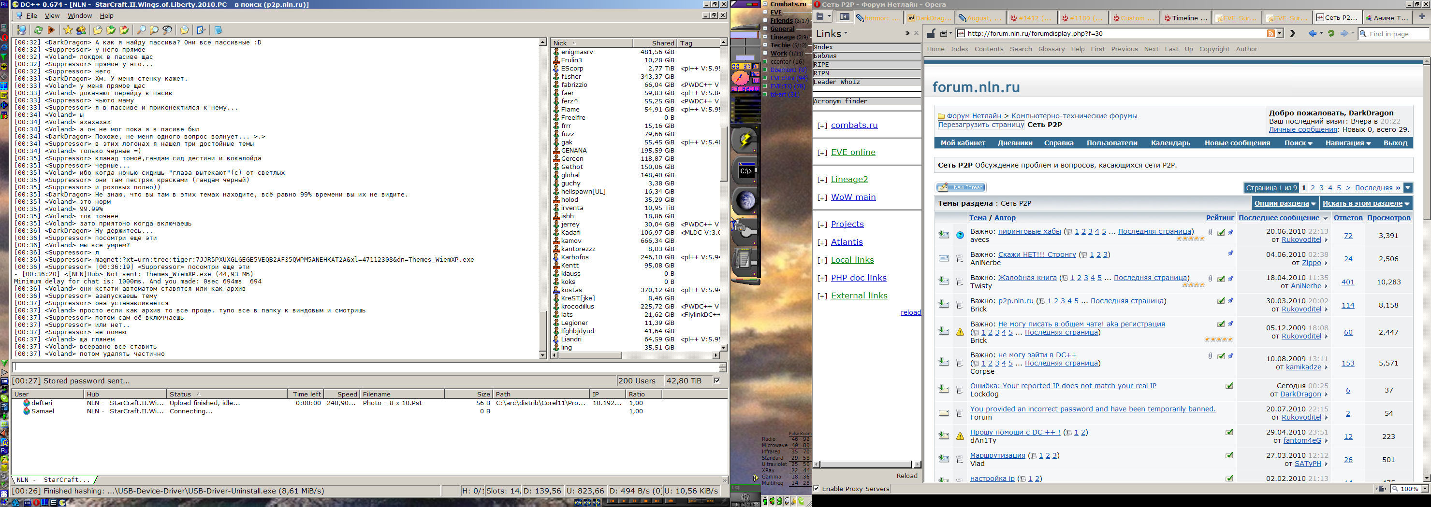The image size is (1431, 507).
Task: Expand Combats.ru contact group
Action: pos(765,4)
